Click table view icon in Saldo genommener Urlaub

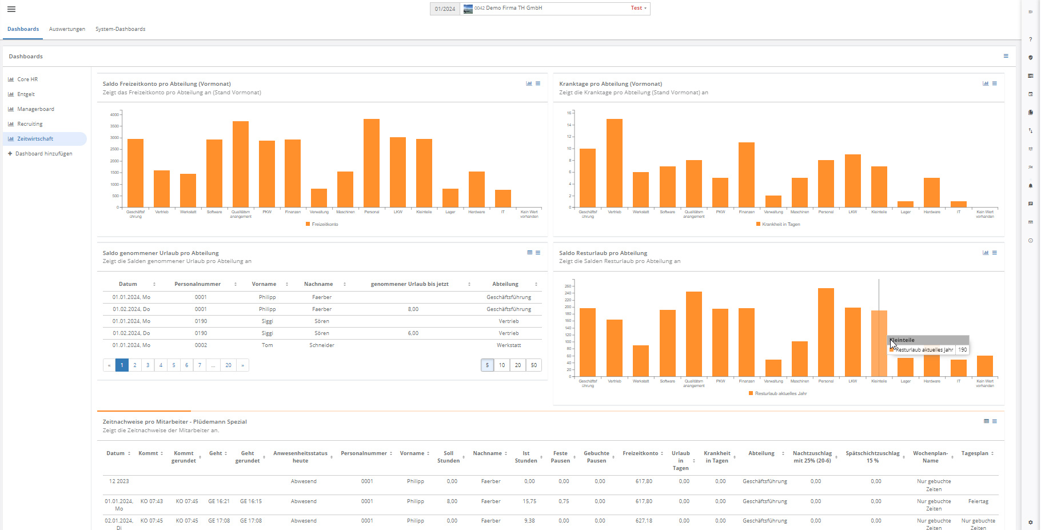click(x=529, y=253)
